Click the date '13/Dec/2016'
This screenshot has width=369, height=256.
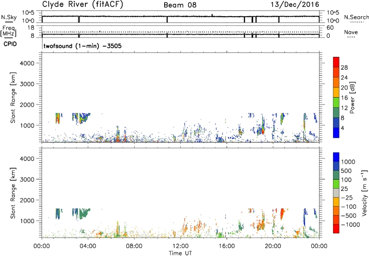295,4
